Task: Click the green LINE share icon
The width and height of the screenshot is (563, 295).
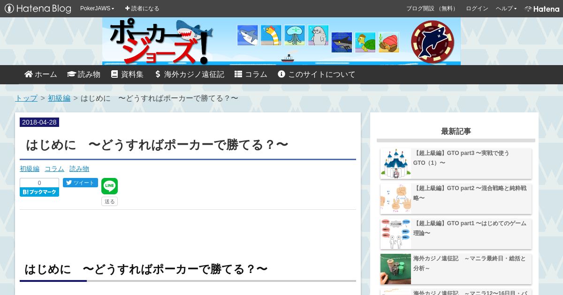Action: (x=109, y=186)
